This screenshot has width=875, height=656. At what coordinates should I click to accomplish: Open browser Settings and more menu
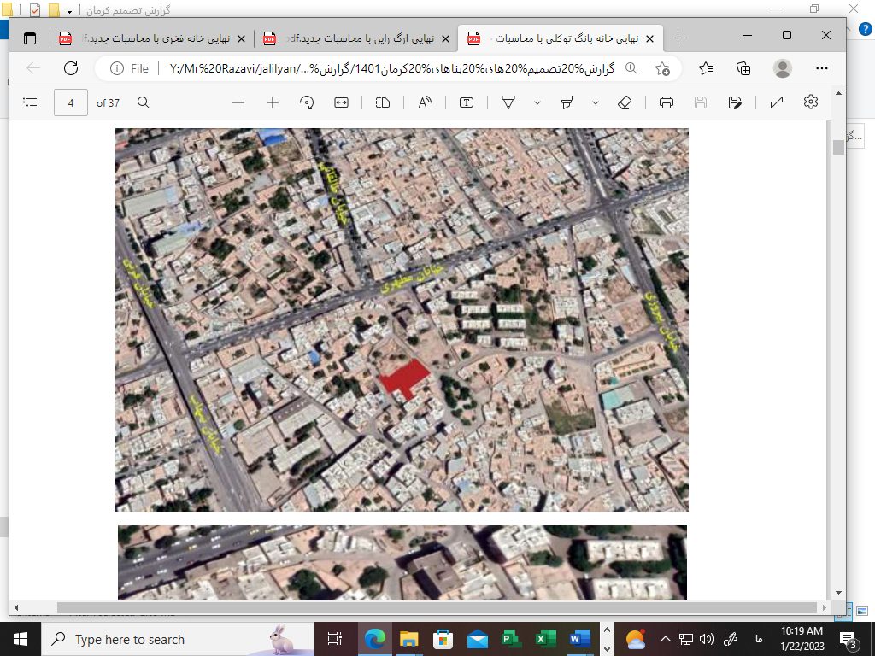(822, 68)
